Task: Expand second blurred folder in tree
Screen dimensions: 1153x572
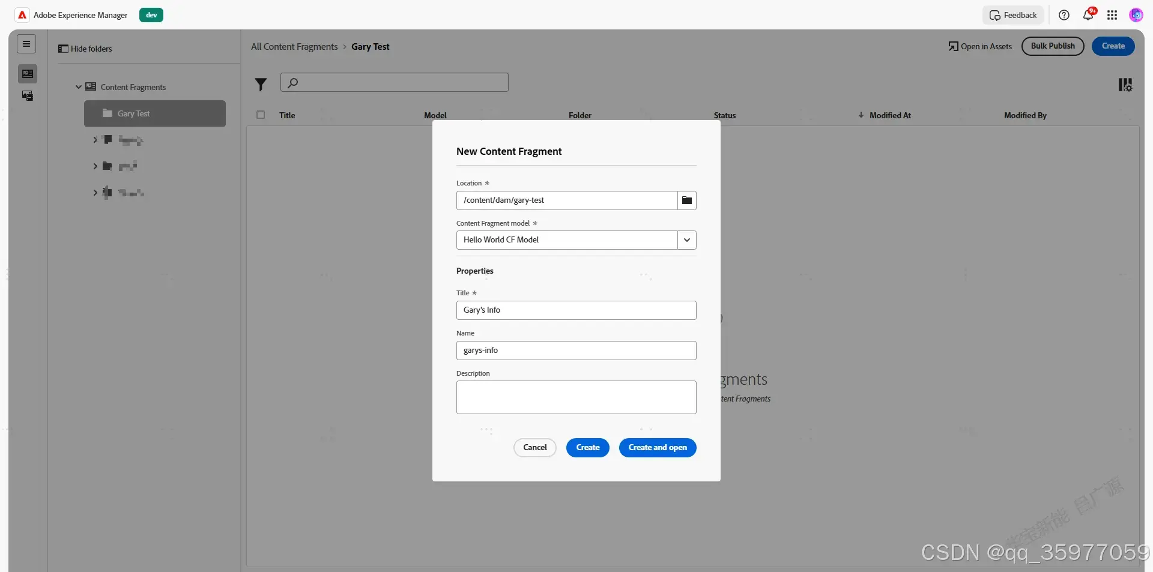Action: coord(95,166)
